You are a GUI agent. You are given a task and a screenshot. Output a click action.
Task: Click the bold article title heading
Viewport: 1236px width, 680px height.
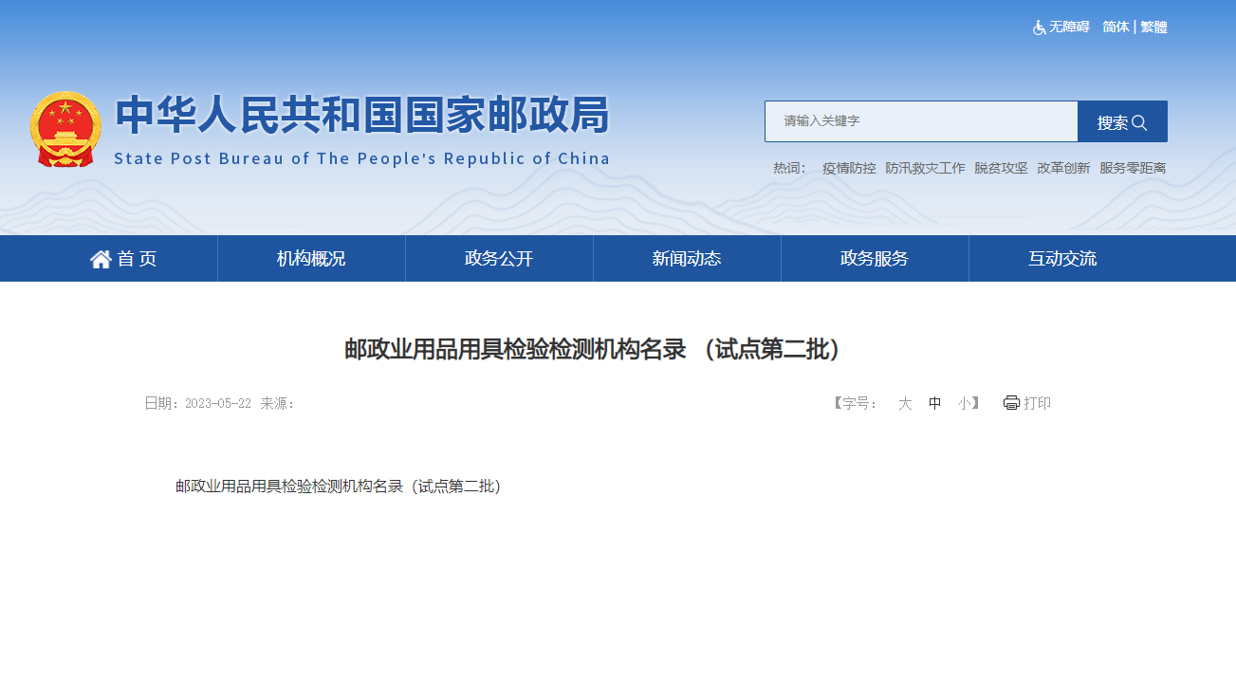pyautogui.click(x=593, y=350)
